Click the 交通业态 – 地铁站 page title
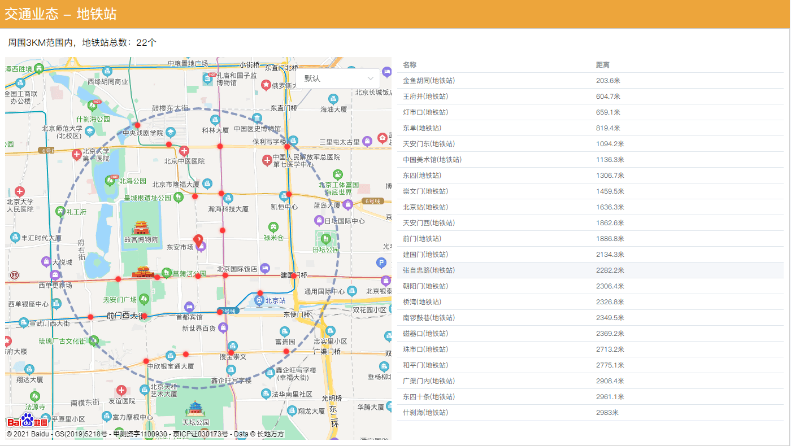Image resolution: width=791 pixels, height=446 pixels. click(x=61, y=14)
